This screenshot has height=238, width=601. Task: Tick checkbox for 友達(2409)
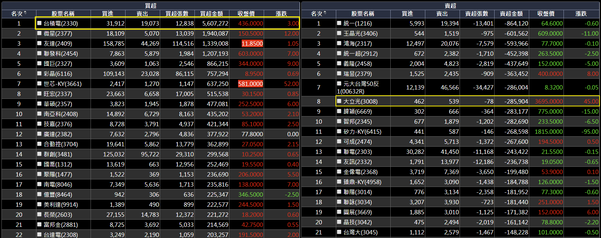click(x=39, y=43)
